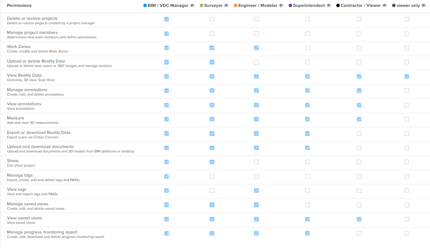Enable Upload or delete Reality Data for Engineer / Modeler
The width and height of the screenshot is (430, 248).
[x=256, y=62]
